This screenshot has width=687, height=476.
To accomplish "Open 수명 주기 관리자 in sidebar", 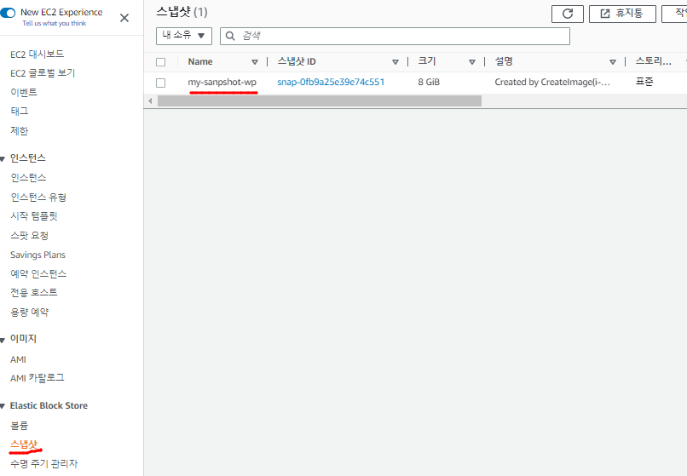I will click(x=43, y=463).
